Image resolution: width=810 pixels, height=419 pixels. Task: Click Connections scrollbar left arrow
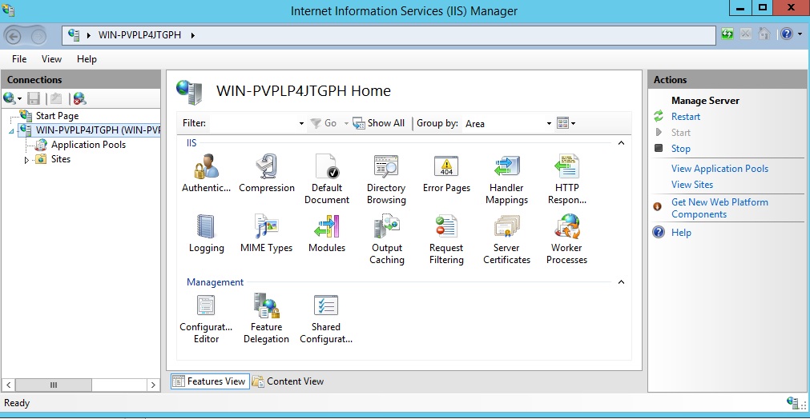click(9, 385)
